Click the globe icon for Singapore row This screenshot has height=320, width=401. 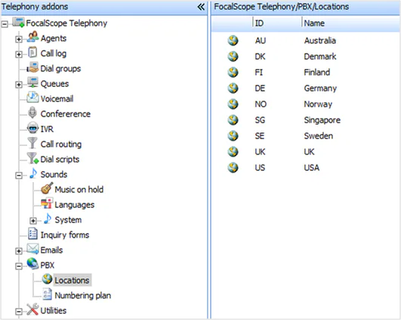tap(233, 120)
